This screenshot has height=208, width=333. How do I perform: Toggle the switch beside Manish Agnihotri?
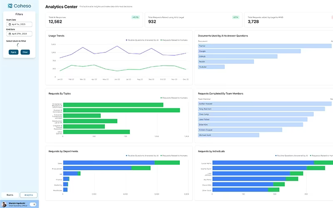pos(33,204)
